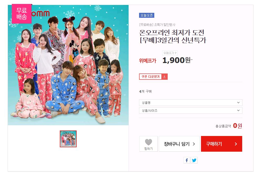The width and height of the screenshot is (254, 176).
Task: Click arrow on 구매하기 button
Action: (x=236, y=144)
